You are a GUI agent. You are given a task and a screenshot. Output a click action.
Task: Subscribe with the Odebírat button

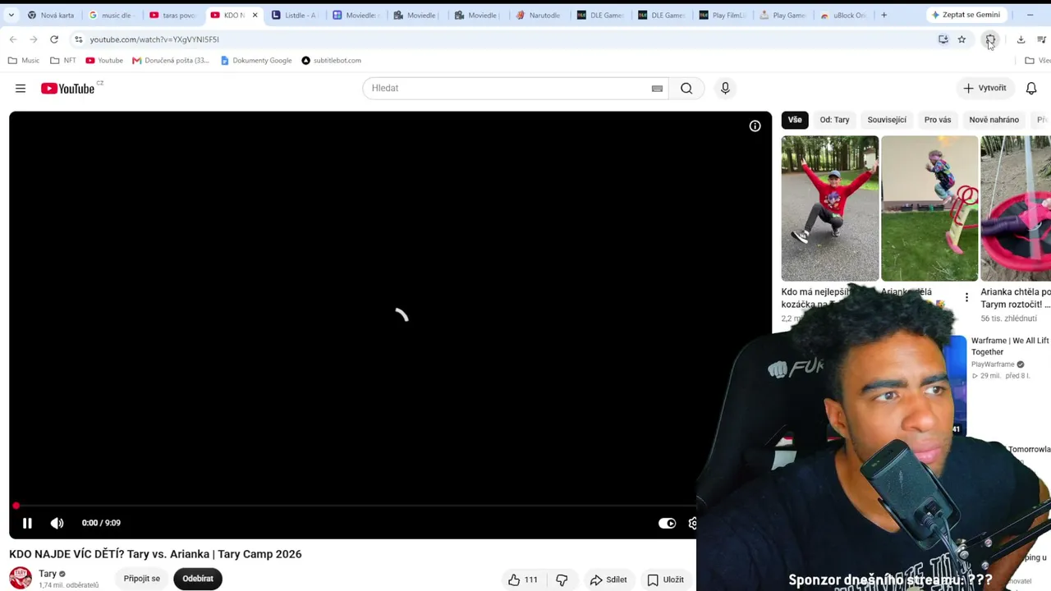(x=198, y=579)
